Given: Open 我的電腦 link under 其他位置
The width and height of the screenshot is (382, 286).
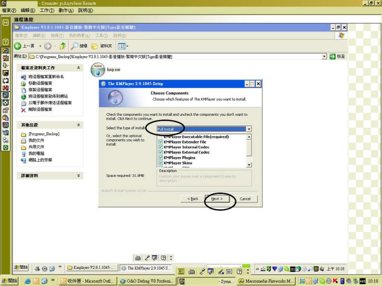Looking at the screenshot, I should 37,153.
